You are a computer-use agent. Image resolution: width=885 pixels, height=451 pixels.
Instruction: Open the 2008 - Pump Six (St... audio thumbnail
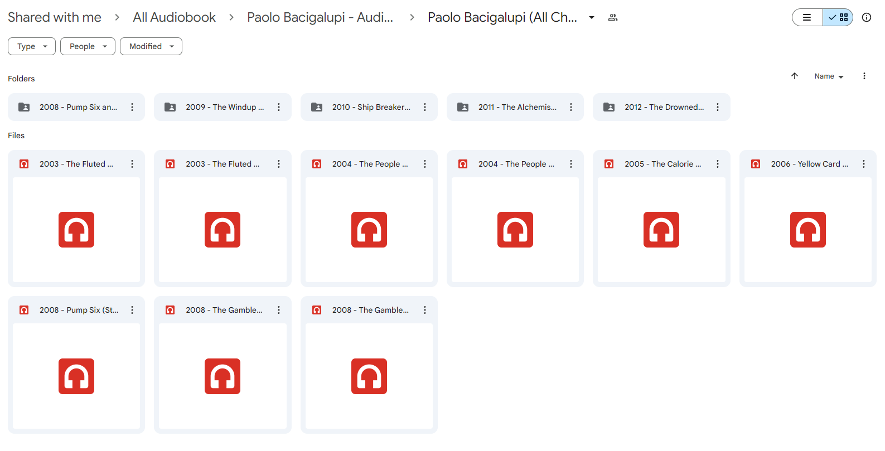[76, 376]
